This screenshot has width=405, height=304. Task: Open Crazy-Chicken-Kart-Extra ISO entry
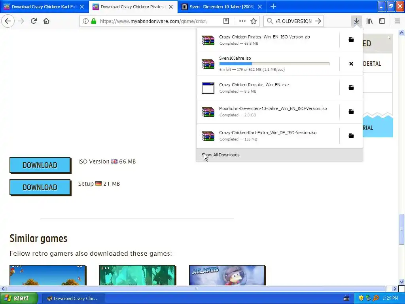[268, 136]
